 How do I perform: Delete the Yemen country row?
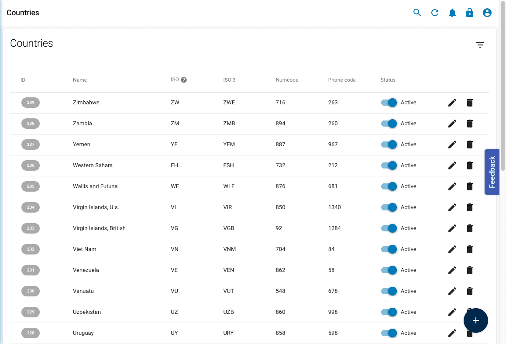(470, 144)
